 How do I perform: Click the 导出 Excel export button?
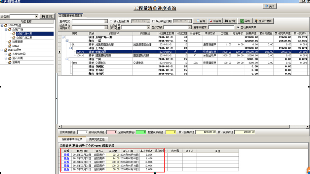pyautogui.click(x=245, y=21)
